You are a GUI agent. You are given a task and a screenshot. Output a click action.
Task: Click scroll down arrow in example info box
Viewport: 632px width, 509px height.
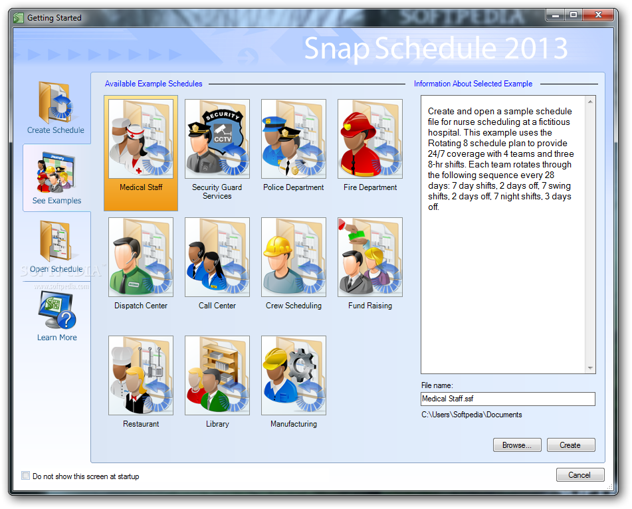click(x=590, y=368)
